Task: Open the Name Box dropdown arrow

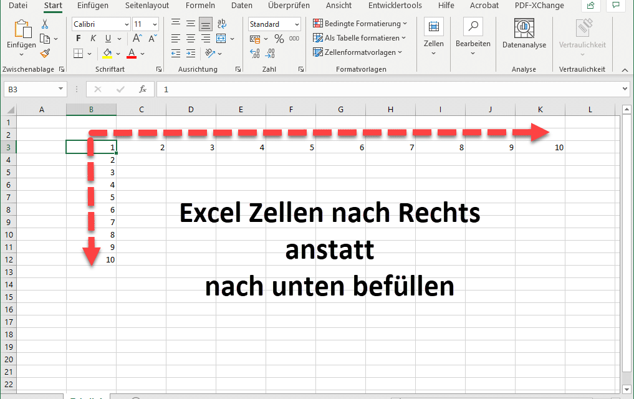Action: (x=60, y=89)
